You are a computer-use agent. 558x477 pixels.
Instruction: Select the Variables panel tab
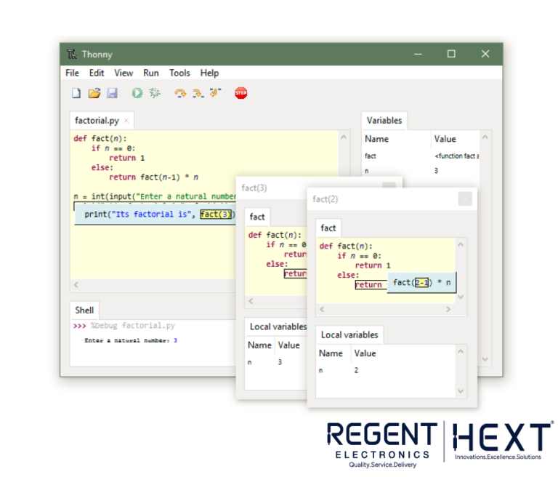pyautogui.click(x=384, y=121)
